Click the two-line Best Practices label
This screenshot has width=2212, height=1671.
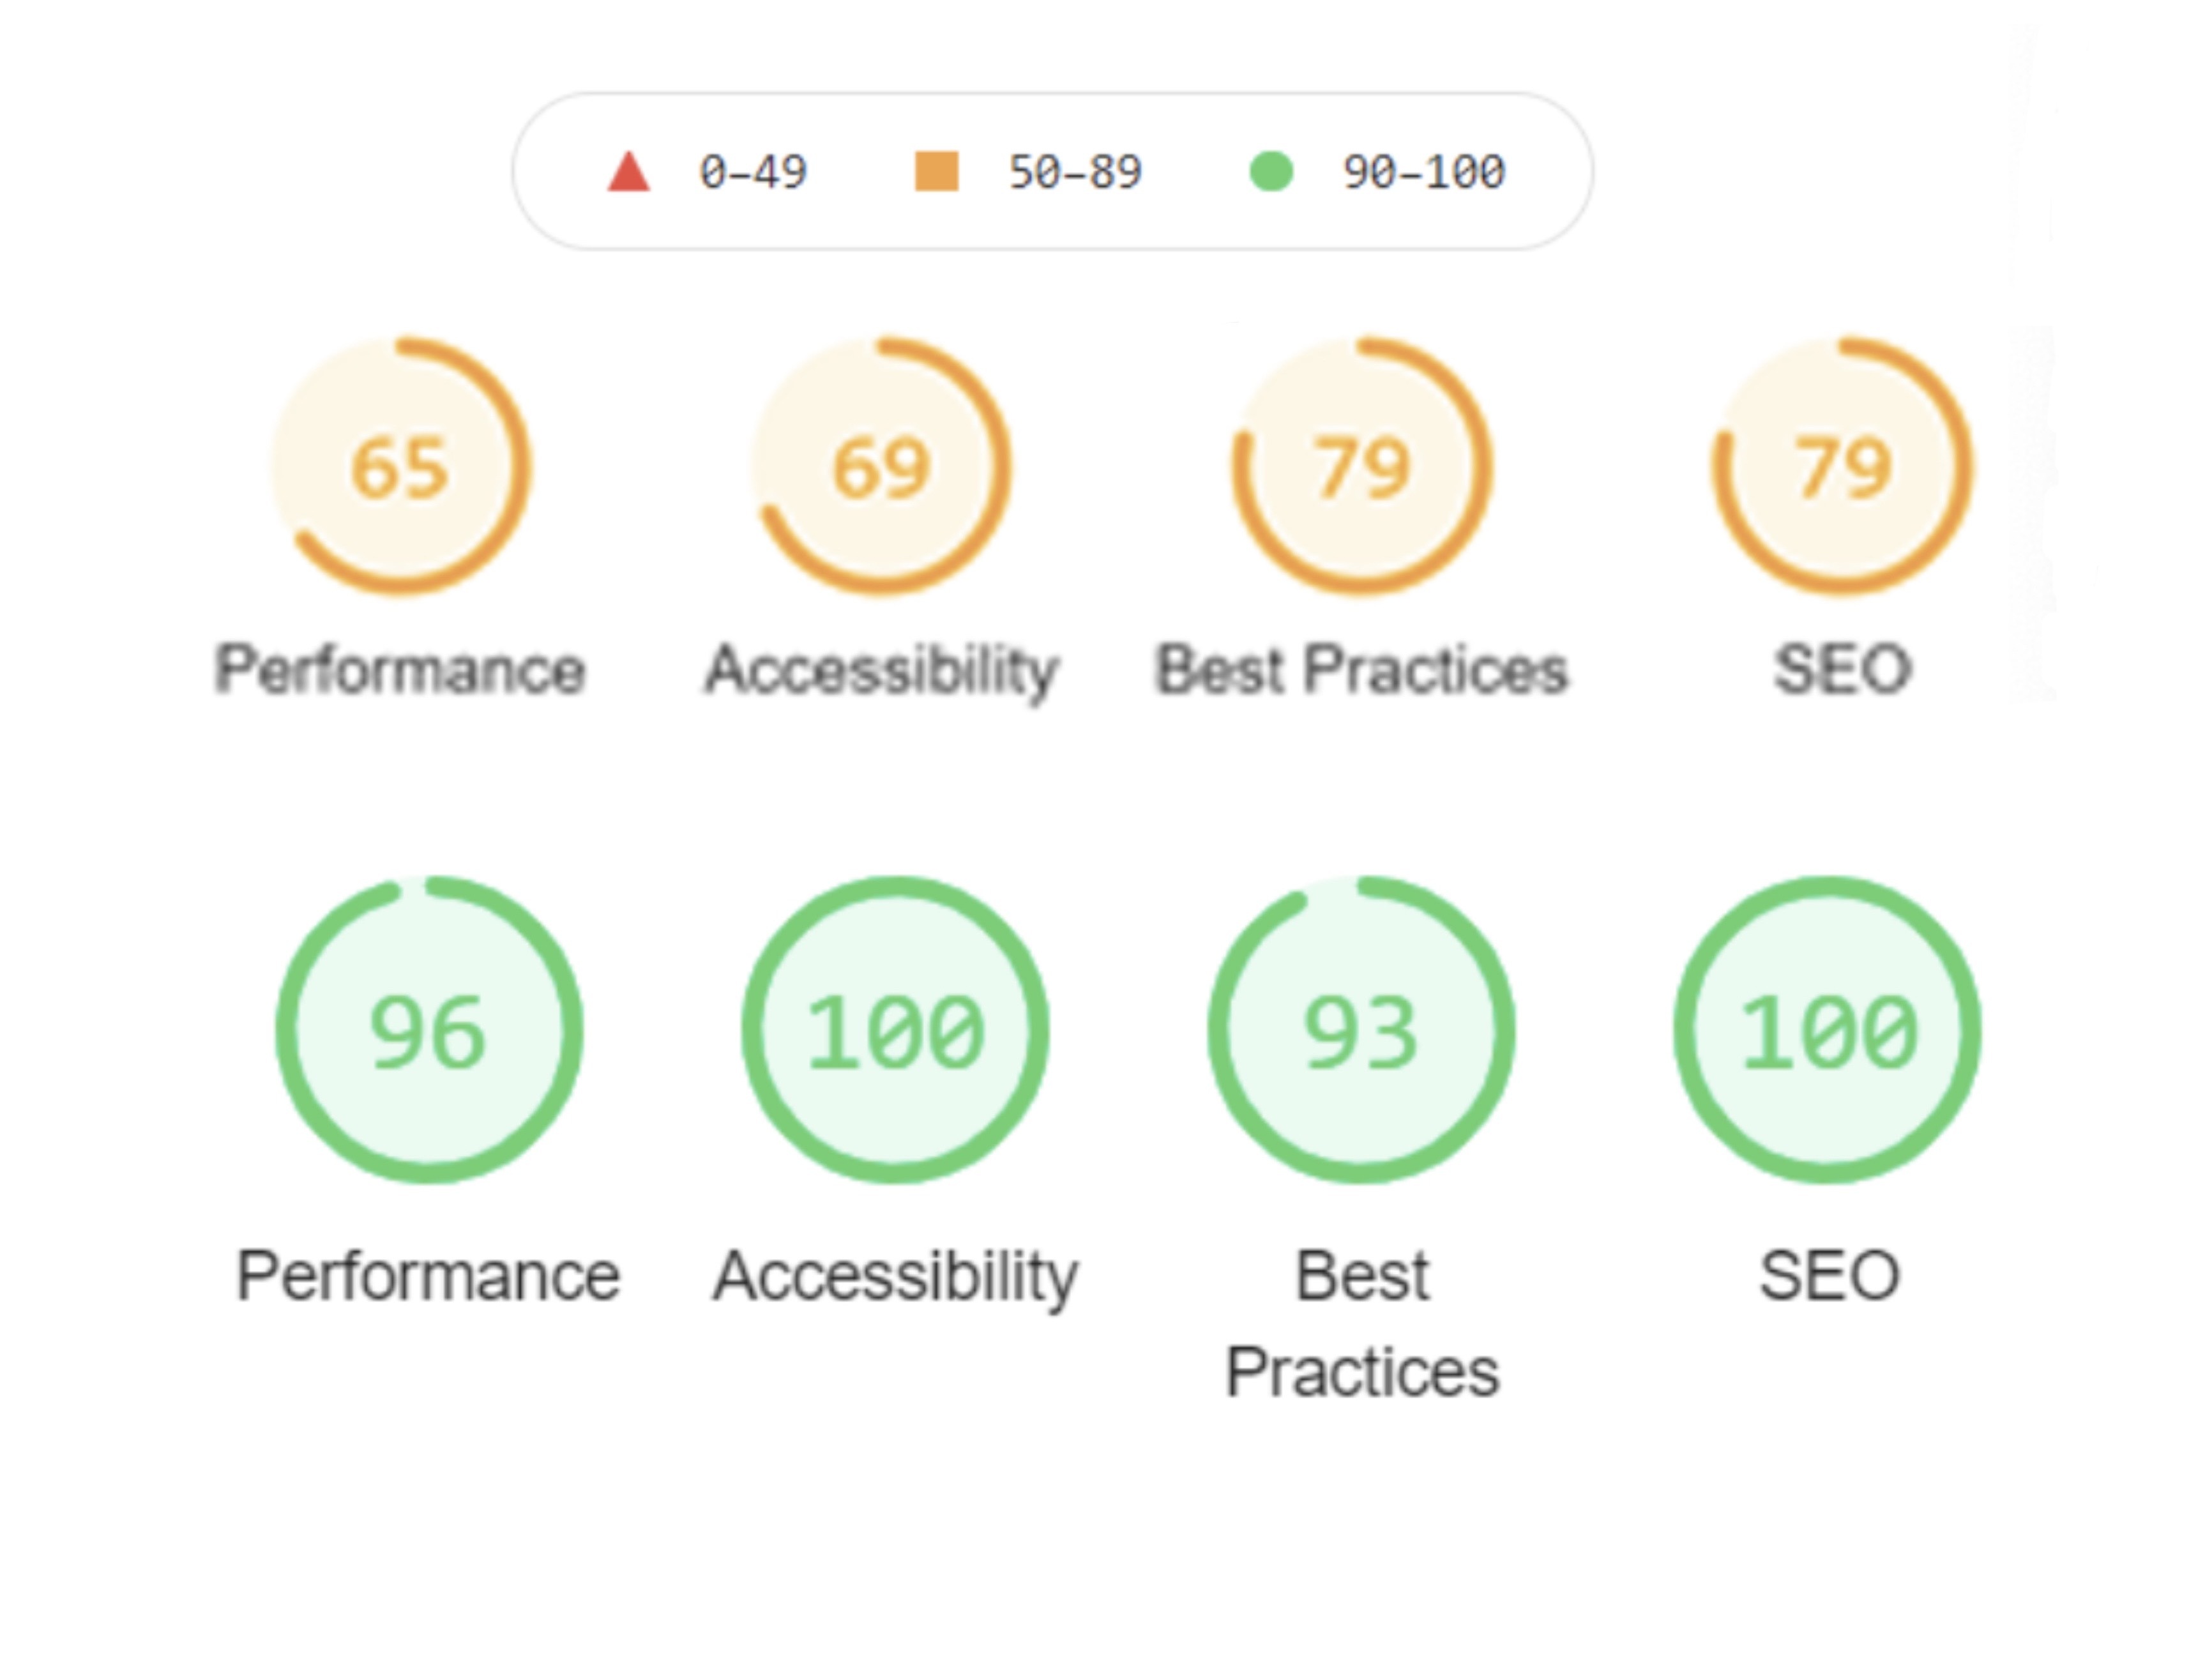(x=1362, y=1323)
